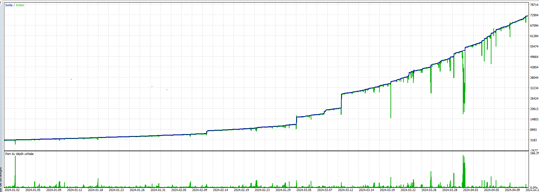Click the 0.0% deposit load axis label

click(x=534, y=188)
